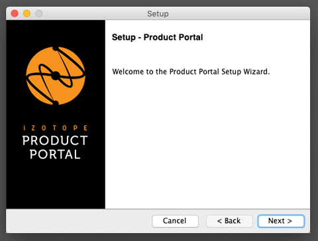Viewport: 318px width, 241px height.
Task: Click the "Setup" window title
Action: [x=158, y=14]
